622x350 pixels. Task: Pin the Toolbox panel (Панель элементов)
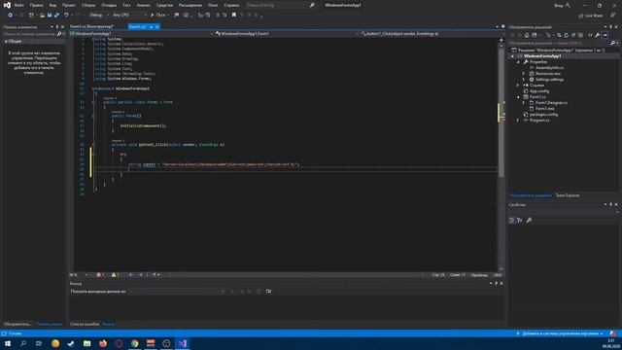(57, 27)
